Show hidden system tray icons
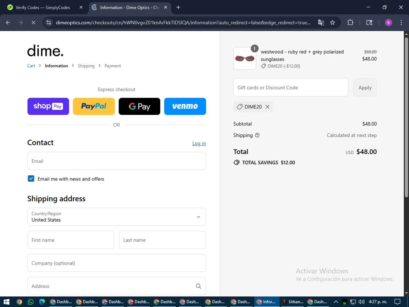 pos(336,302)
